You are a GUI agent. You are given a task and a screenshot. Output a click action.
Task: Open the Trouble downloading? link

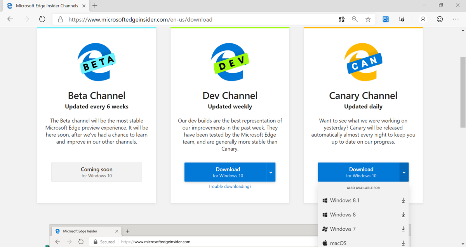[230, 186]
